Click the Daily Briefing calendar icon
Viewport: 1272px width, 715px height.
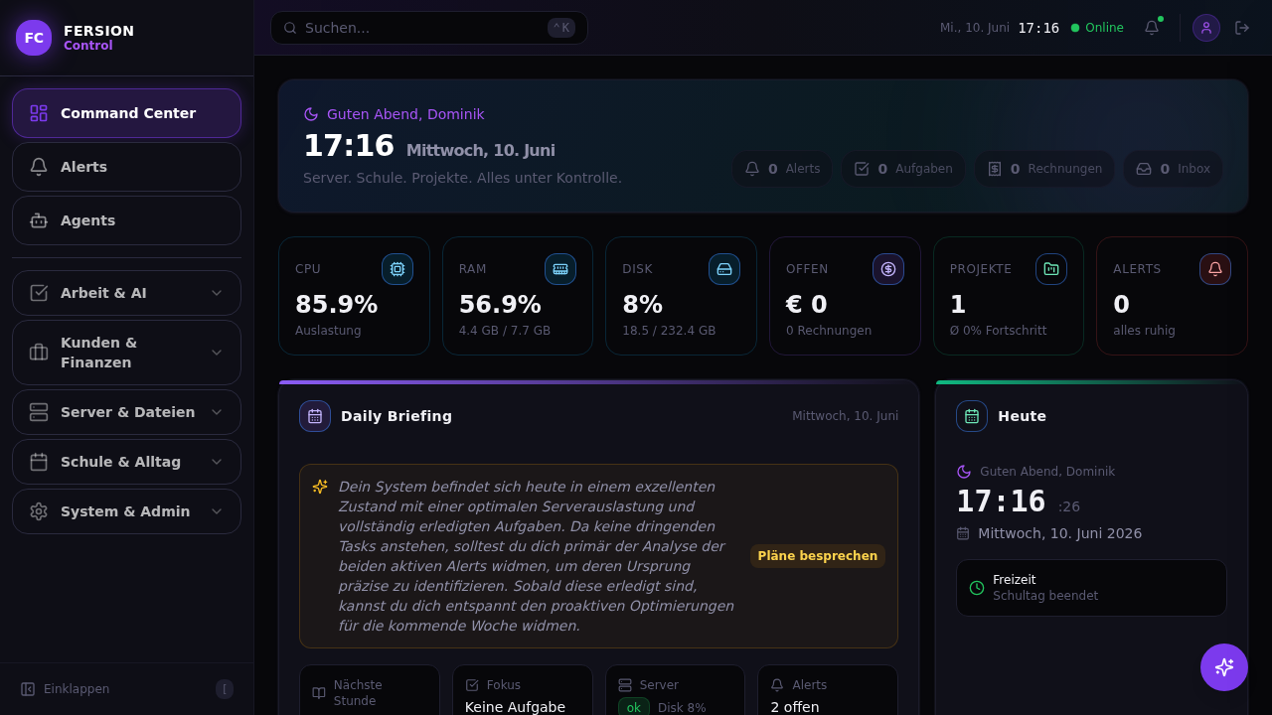click(x=315, y=416)
